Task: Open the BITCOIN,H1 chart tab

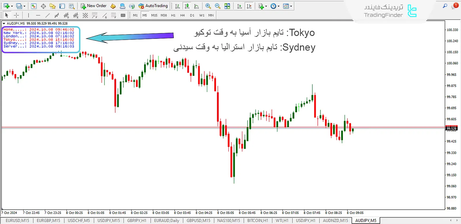Action: pos(257,221)
